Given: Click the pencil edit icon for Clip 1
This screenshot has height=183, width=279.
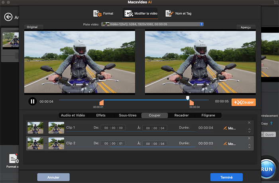Looking at the screenshot, I should [x=225, y=128].
